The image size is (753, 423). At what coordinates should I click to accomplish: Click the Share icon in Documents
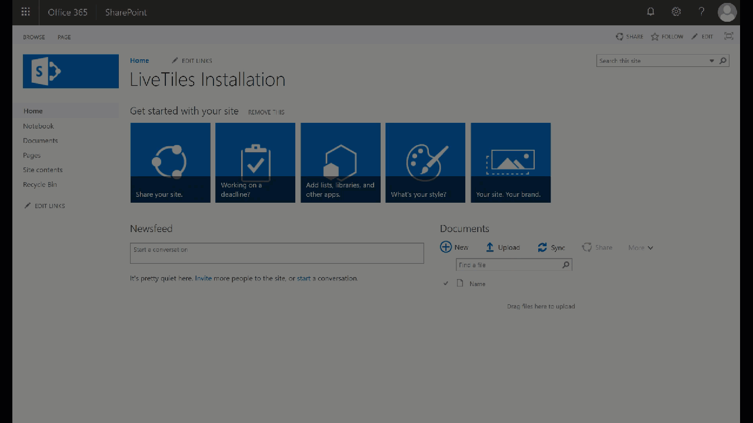pyautogui.click(x=587, y=247)
